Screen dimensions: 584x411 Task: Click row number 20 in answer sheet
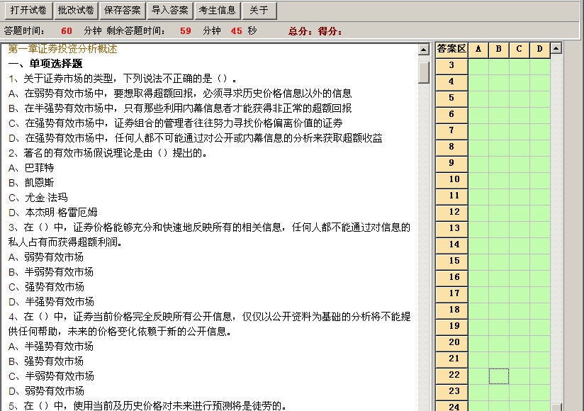[451, 343]
